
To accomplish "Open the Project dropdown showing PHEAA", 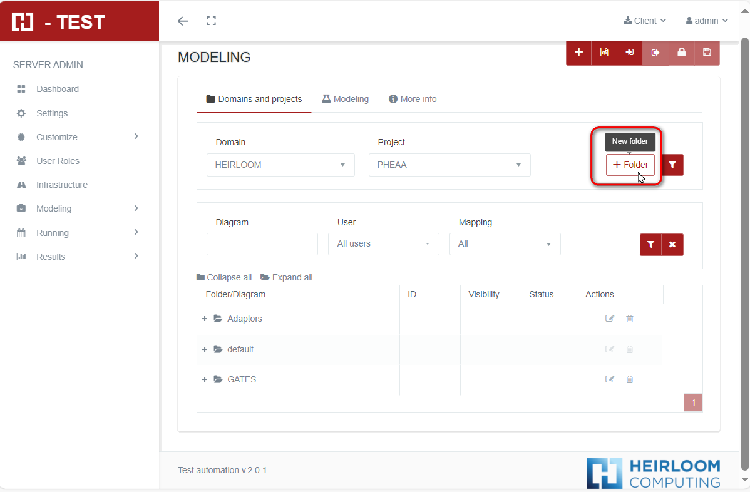I will tap(449, 165).
